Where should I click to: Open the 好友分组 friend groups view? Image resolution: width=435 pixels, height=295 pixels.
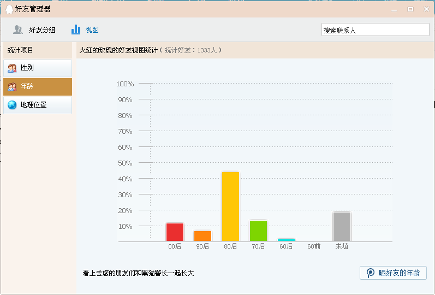(x=41, y=30)
